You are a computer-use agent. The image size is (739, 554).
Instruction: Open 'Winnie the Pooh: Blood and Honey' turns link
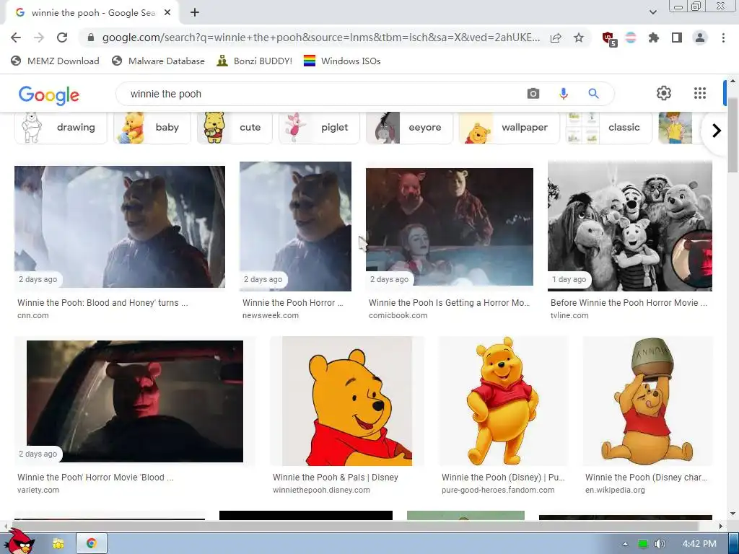pos(102,303)
